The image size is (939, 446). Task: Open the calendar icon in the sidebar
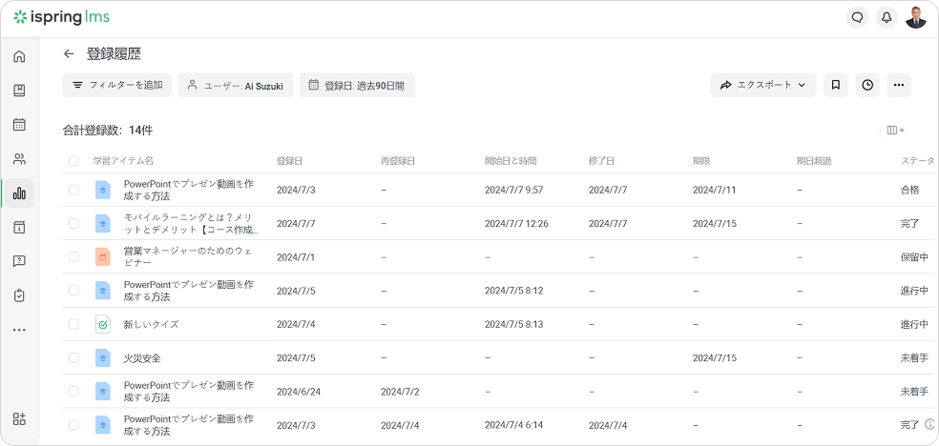tap(19, 125)
